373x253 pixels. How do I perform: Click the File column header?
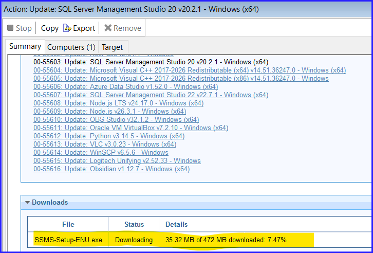(x=68, y=224)
